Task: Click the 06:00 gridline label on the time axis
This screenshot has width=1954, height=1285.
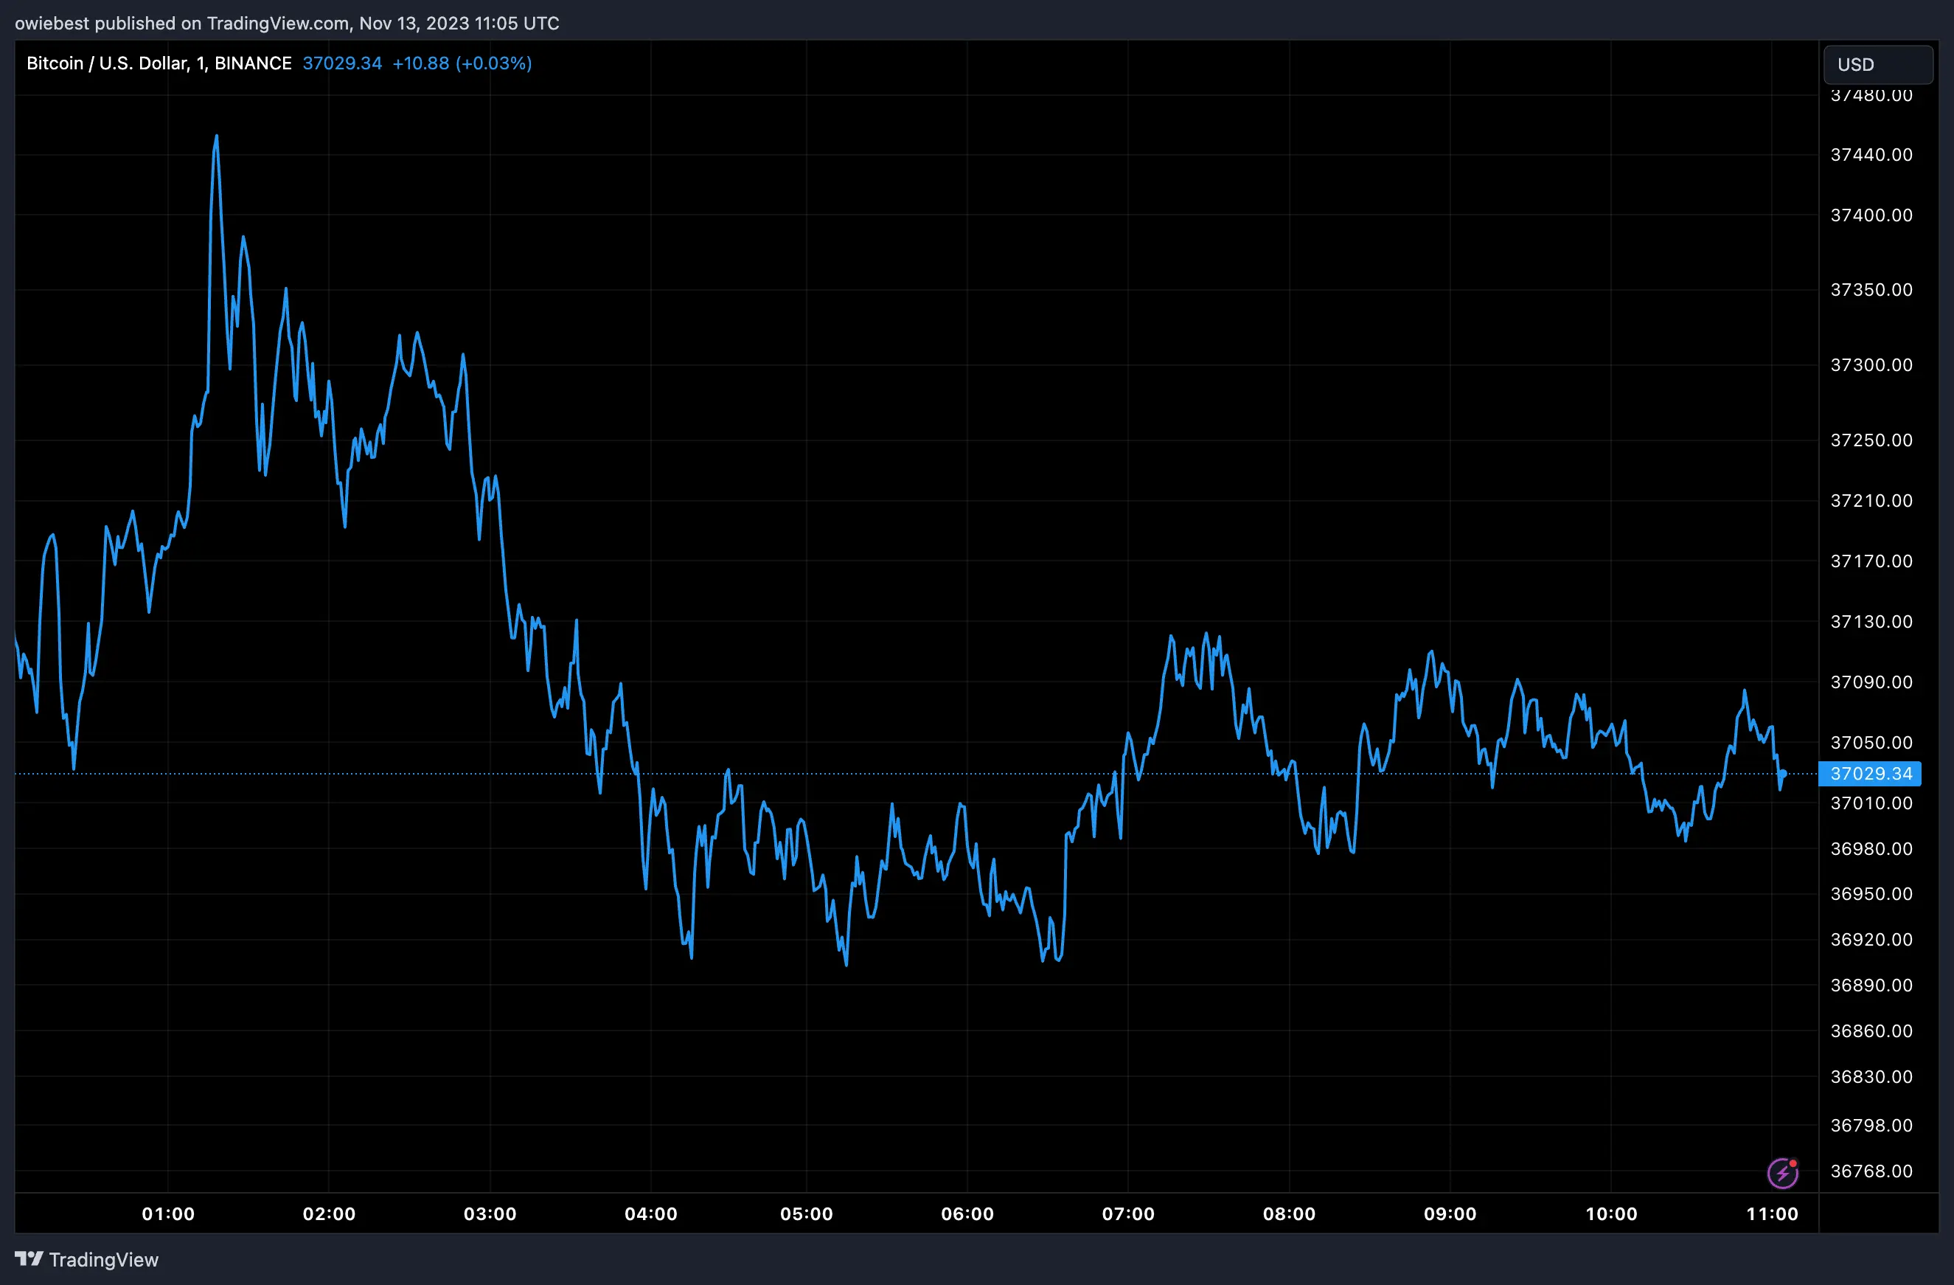Action: pos(967,1214)
